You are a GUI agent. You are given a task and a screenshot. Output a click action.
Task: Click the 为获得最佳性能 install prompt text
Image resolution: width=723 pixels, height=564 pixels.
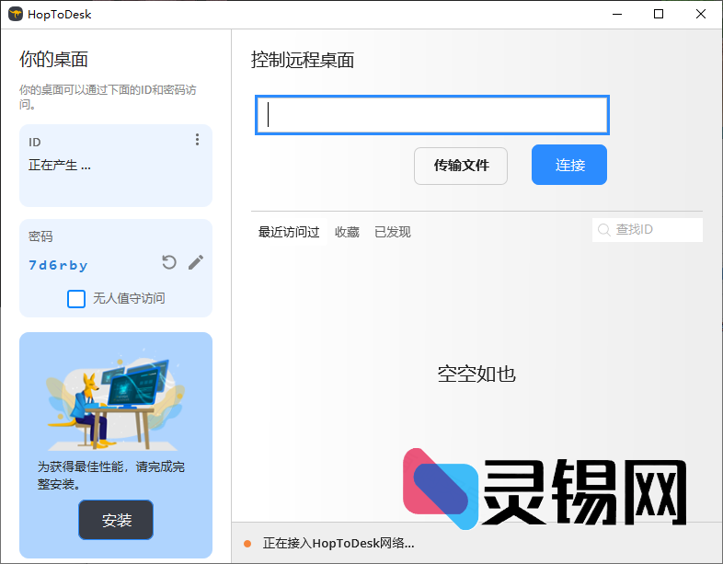click(x=110, y=476)
